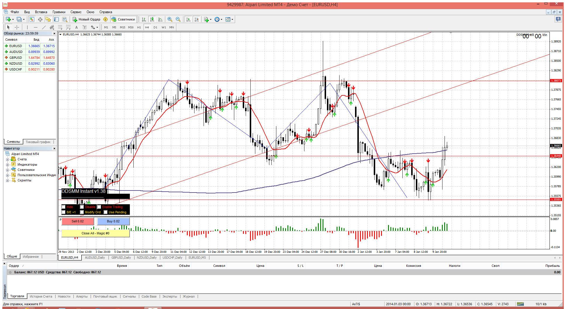
Task: Switch timeframe to D1
Action: click(155, 27)
